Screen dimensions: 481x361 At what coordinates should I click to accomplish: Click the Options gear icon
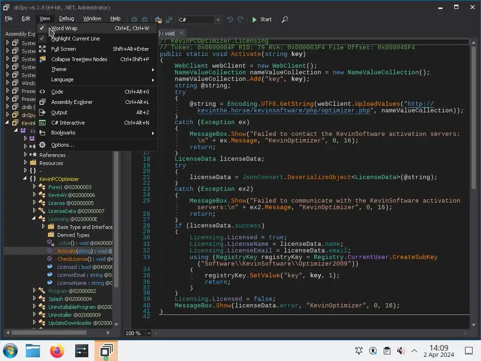(x=42, y=145)
